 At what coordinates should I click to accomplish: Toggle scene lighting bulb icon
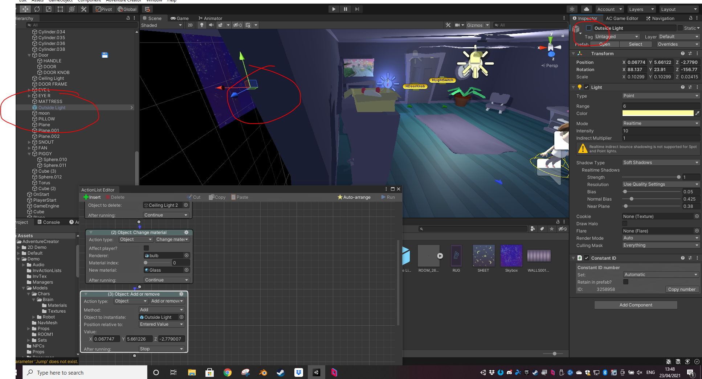click(202, 25)
